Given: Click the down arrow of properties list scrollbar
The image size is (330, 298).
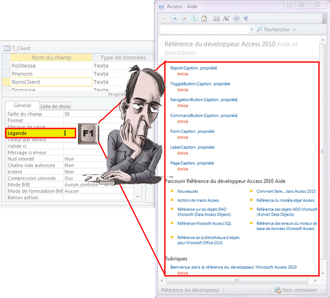Looking at the screenshot, I should [138, 197].
